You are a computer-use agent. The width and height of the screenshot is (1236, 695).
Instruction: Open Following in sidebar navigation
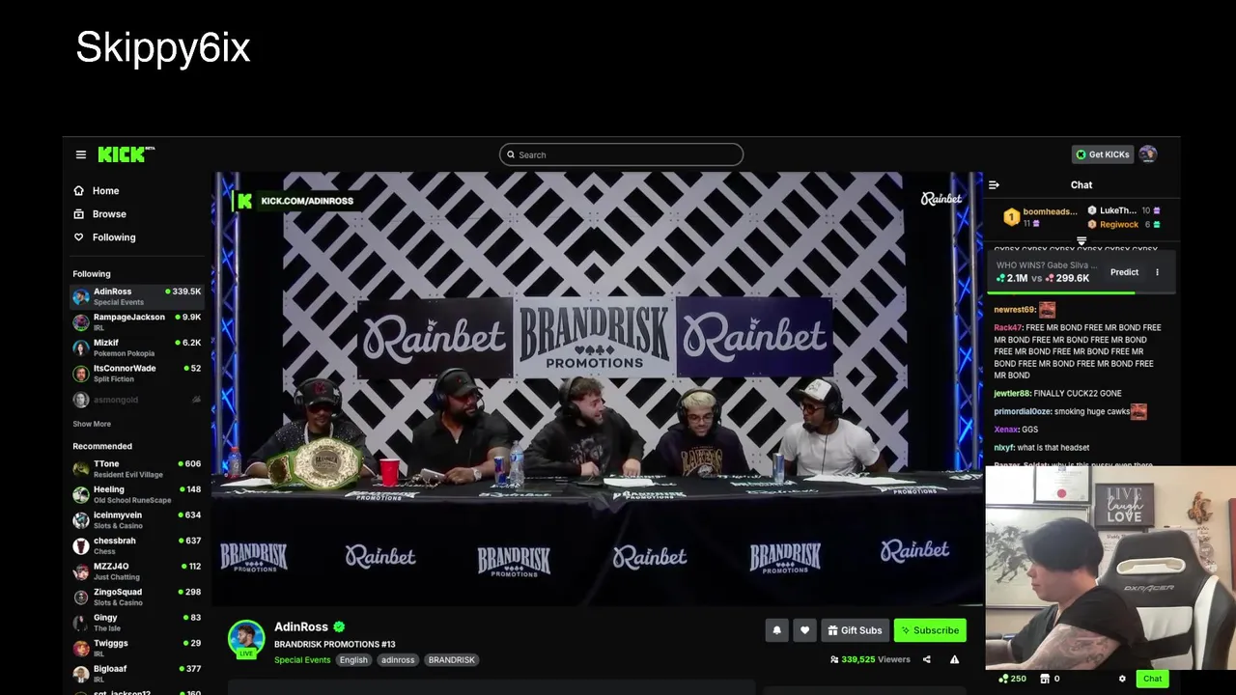pyautogui.click(x=114, y=237)
